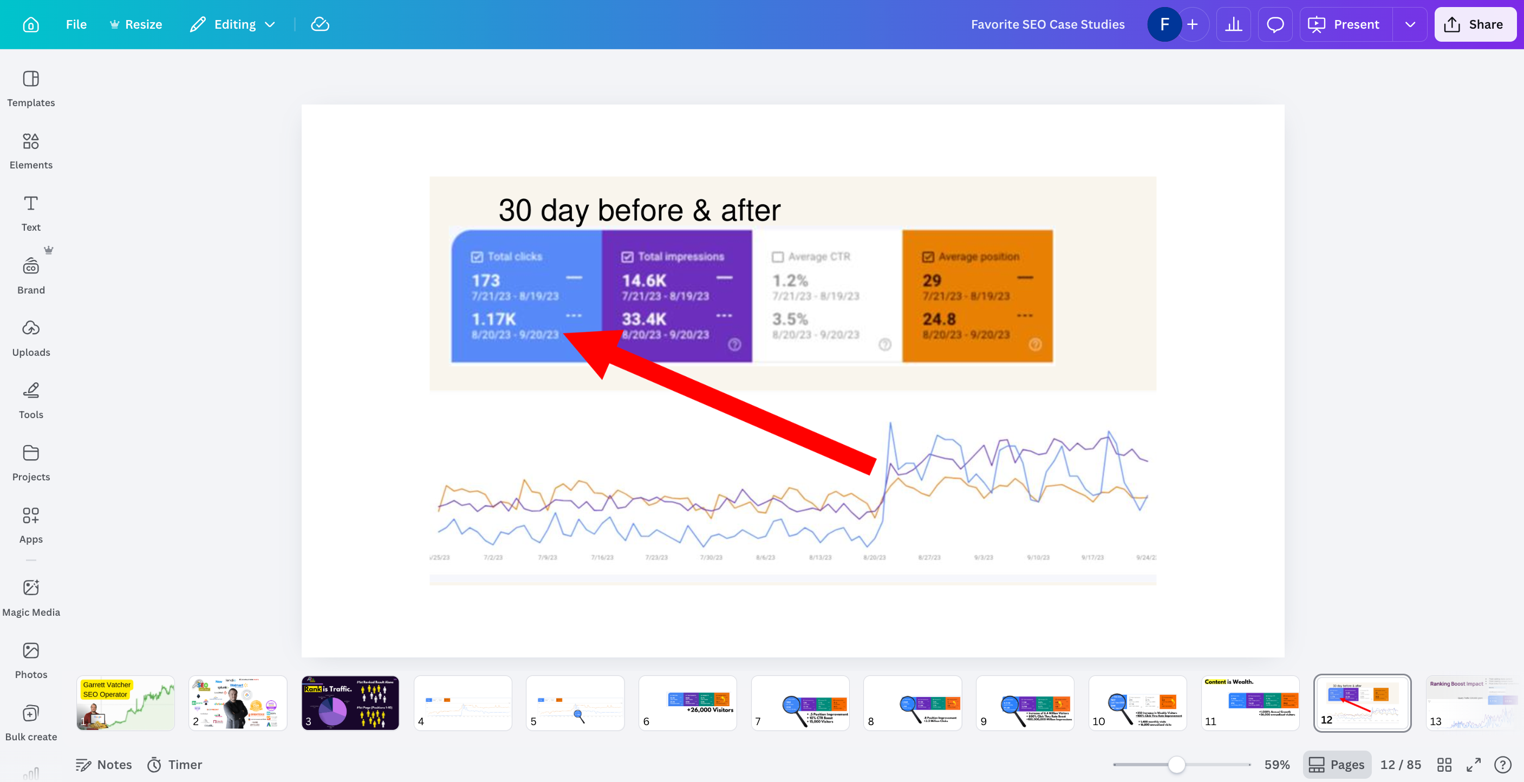Click the Present button
The image size is (1524, 782).
pos(1345,24)
